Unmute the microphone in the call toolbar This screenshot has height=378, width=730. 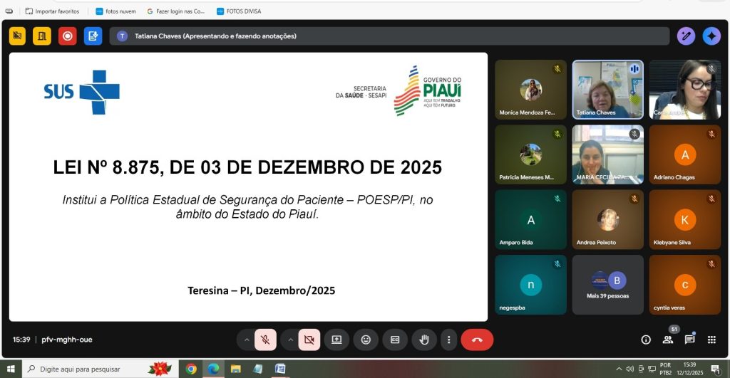pos(265,340)
